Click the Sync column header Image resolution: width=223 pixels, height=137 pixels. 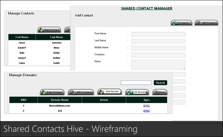(x=147, y=100)
